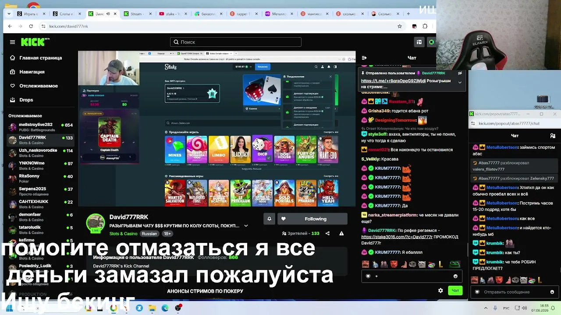Open the user avatar in Kick header
Image resolution: width=561 pixels, height=315 pixels.
[x=431, y=42]
